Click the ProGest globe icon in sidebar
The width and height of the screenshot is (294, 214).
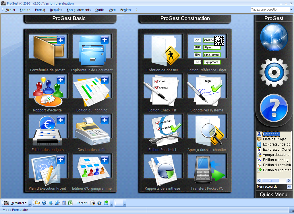coord(274,37)
